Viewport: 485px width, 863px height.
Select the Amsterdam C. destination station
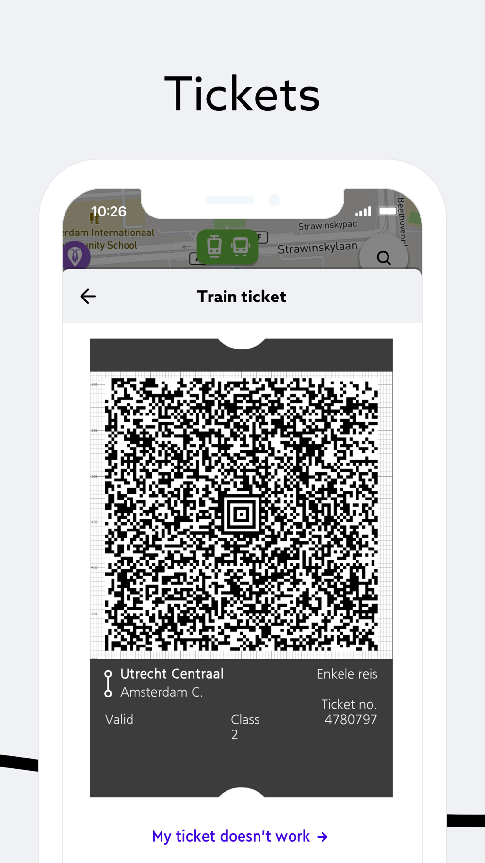[x=162, y=692]
